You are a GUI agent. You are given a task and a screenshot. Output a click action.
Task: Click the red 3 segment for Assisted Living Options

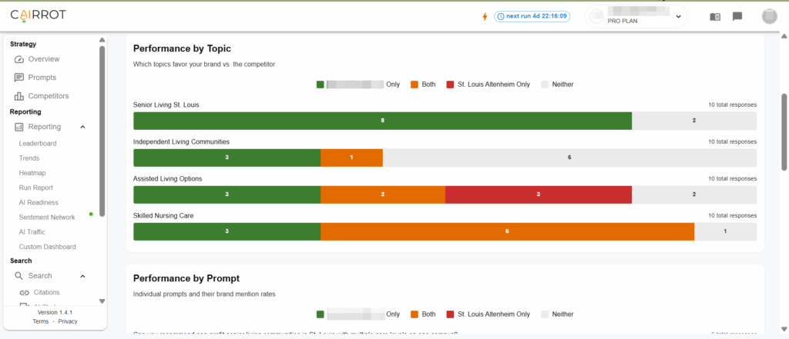pos(539,194)
